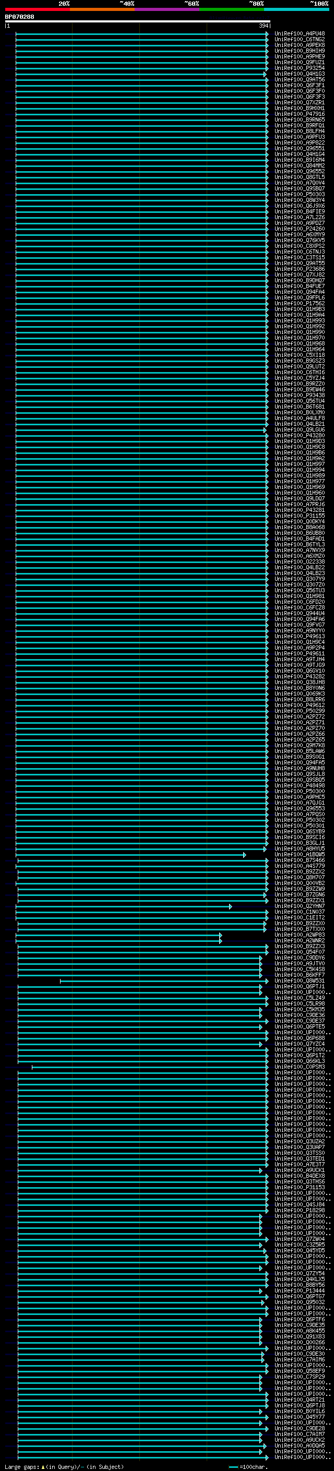
Task: Click the query end position 394
Action: coord(263,26)
